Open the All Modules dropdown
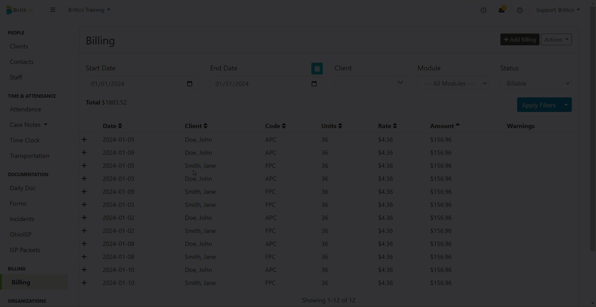 click(453, 84)
